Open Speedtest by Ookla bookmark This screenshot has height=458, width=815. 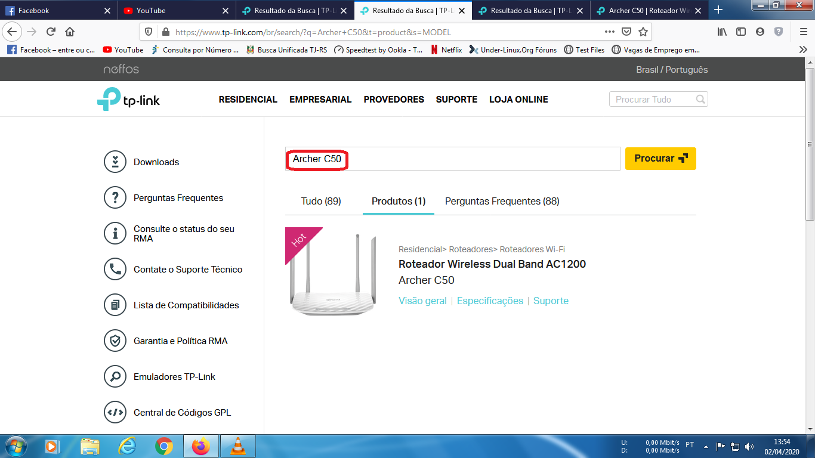tap(378, 50)
